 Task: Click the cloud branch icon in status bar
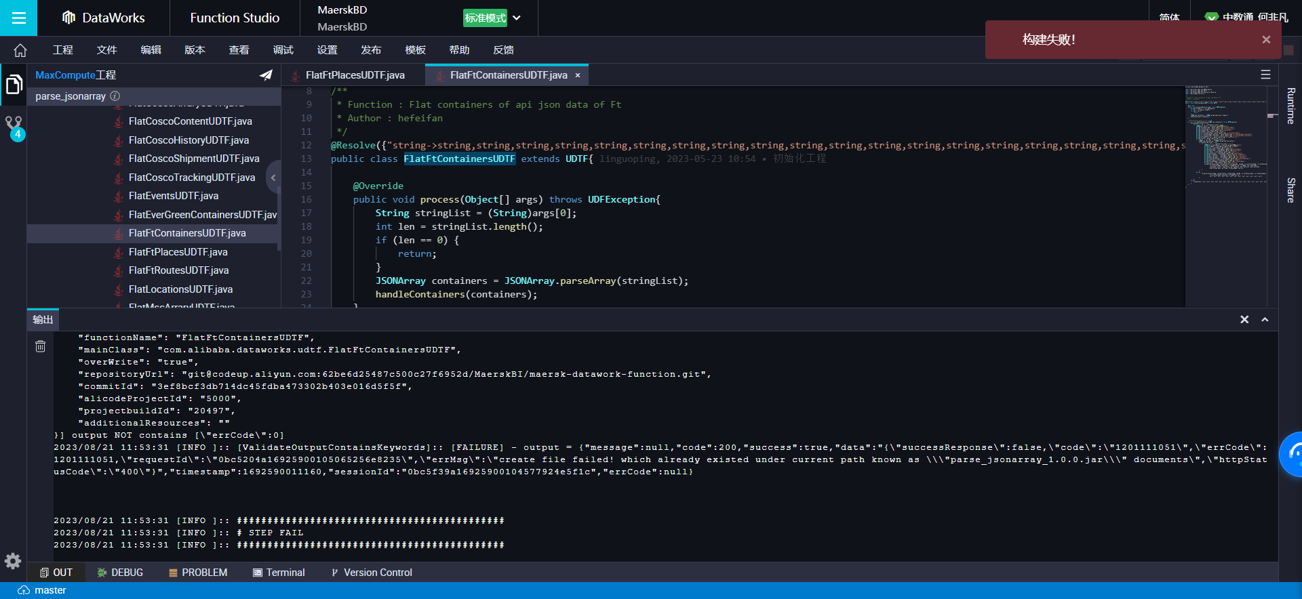pyautogui.click(x=24, y=590)
